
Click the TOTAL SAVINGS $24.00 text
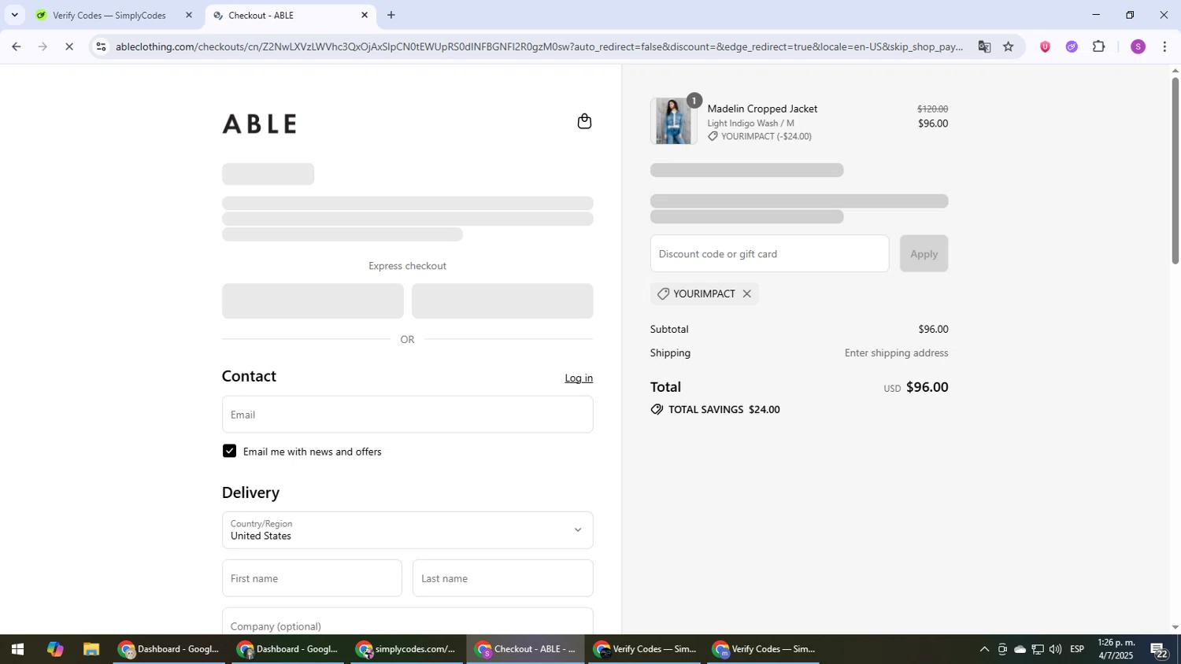[724, 409]
